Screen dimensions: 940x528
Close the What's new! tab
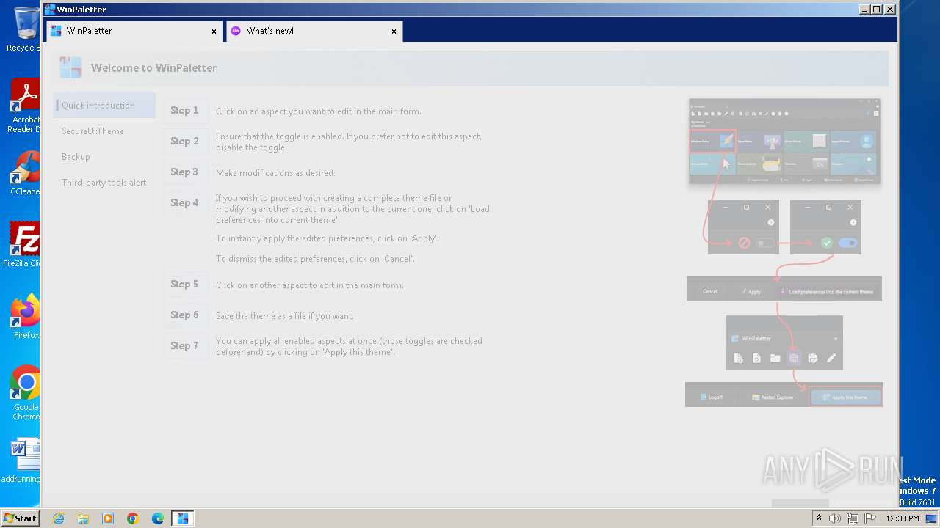tap(394, 32)
